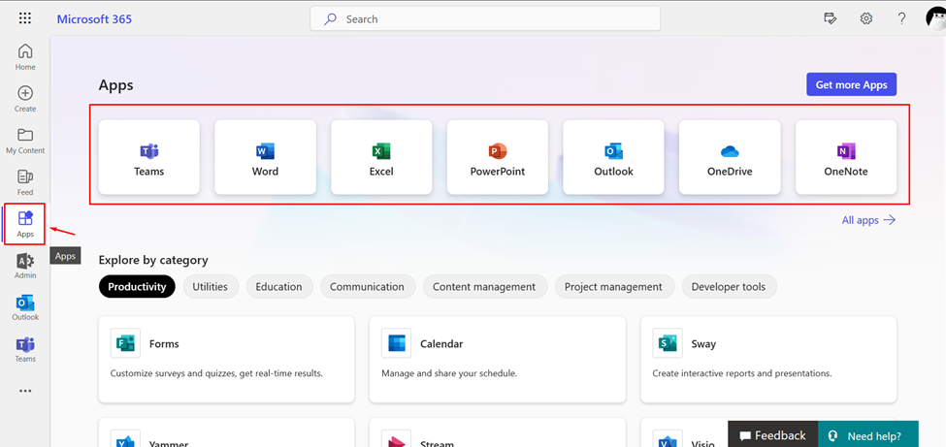Open the My Day checklist icon in header
Screen dimensions: 946x447
(x=831, y=18)
